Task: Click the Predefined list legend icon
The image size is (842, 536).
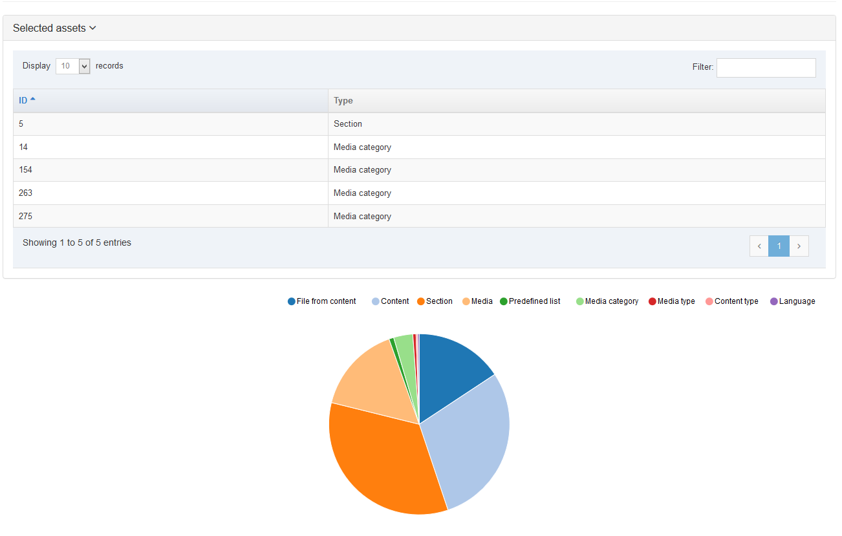Action: (x=504, y=301)
